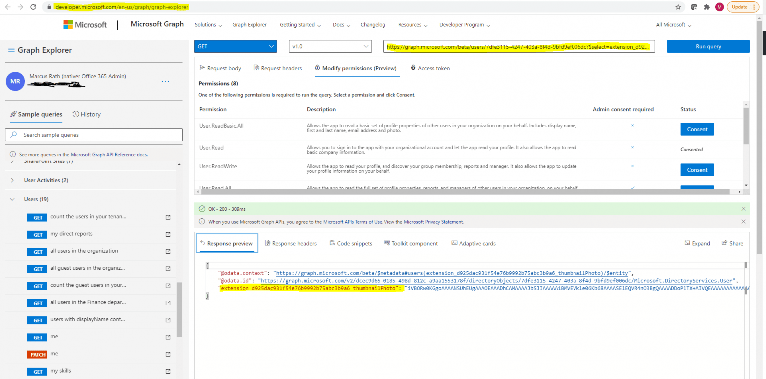Click the Search sample queries field
Viewport: 766px width, 379px height.
[x=94, y=135]
